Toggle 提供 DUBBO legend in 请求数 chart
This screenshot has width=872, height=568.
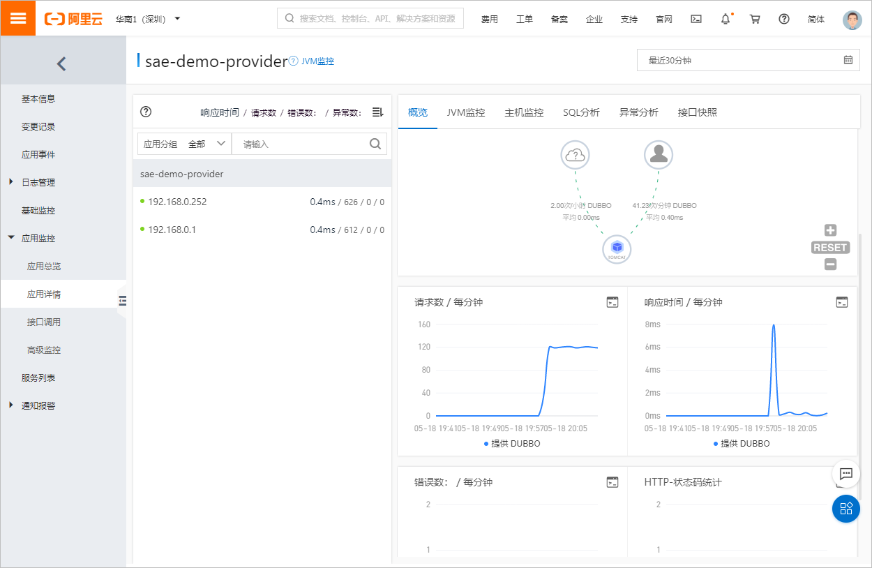[x=512, y=444]
